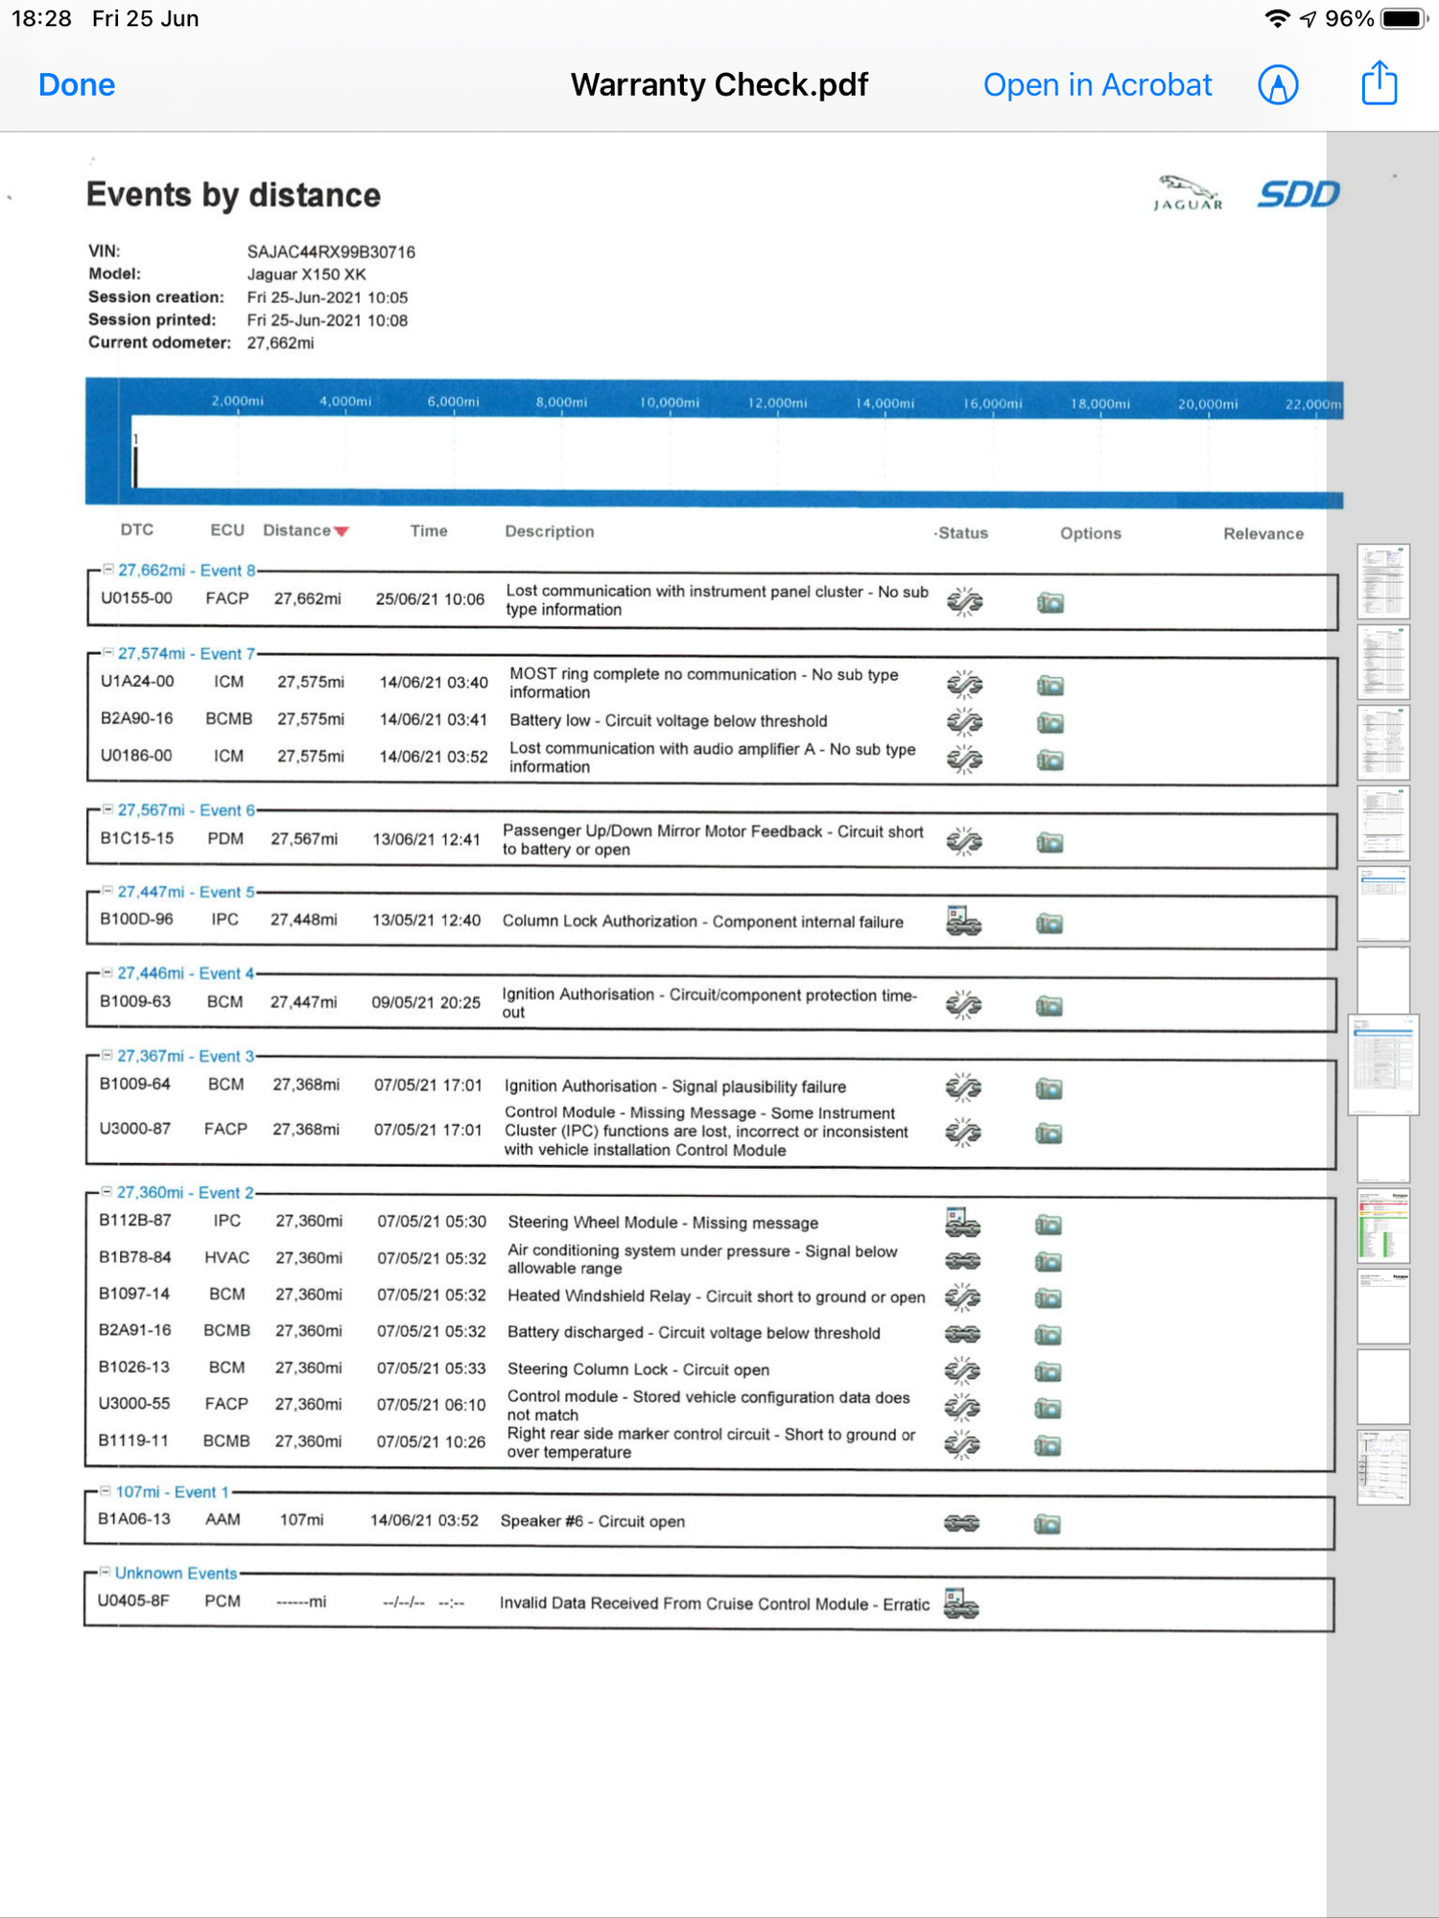
Task: Click options camera icon for B2A90-16
Action: tap(1050, 722)
